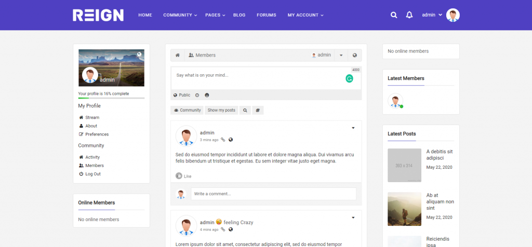Click admin avatar on profile cover
The image size is (532, 247).
pyautogui.click(x=90, y=75)
